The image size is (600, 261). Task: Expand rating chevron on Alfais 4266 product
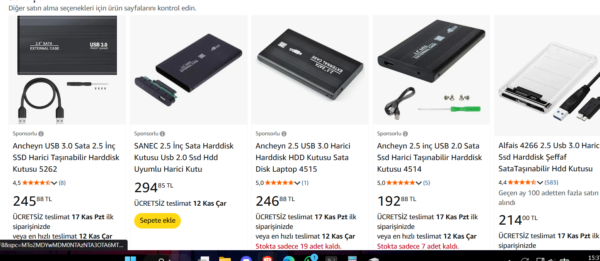(540, 183)
